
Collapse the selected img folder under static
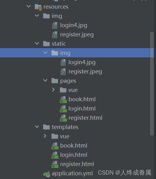click(45, 52)
